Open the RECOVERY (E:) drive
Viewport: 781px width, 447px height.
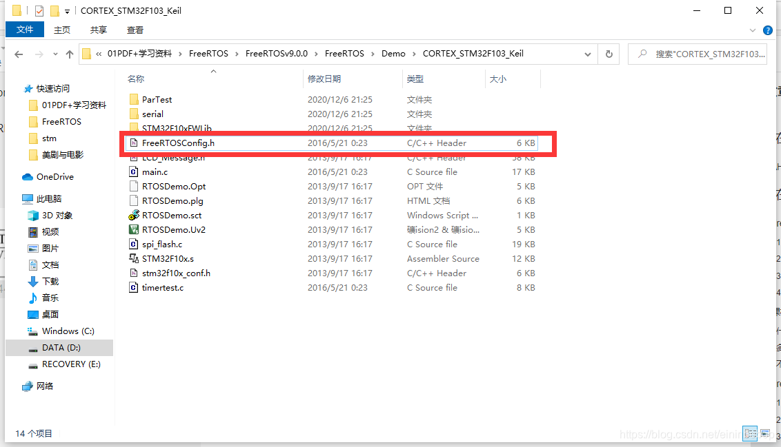pos(71,364)
